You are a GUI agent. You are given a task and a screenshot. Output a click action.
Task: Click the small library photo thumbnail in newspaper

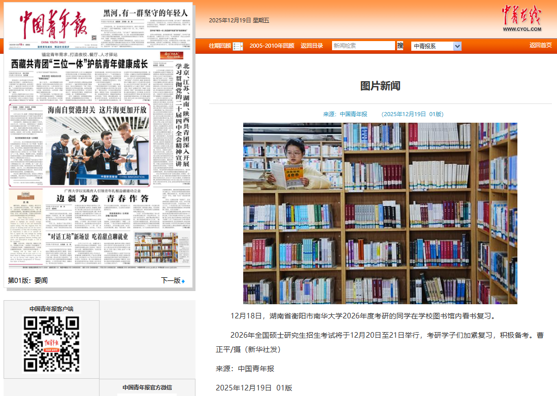155,247
